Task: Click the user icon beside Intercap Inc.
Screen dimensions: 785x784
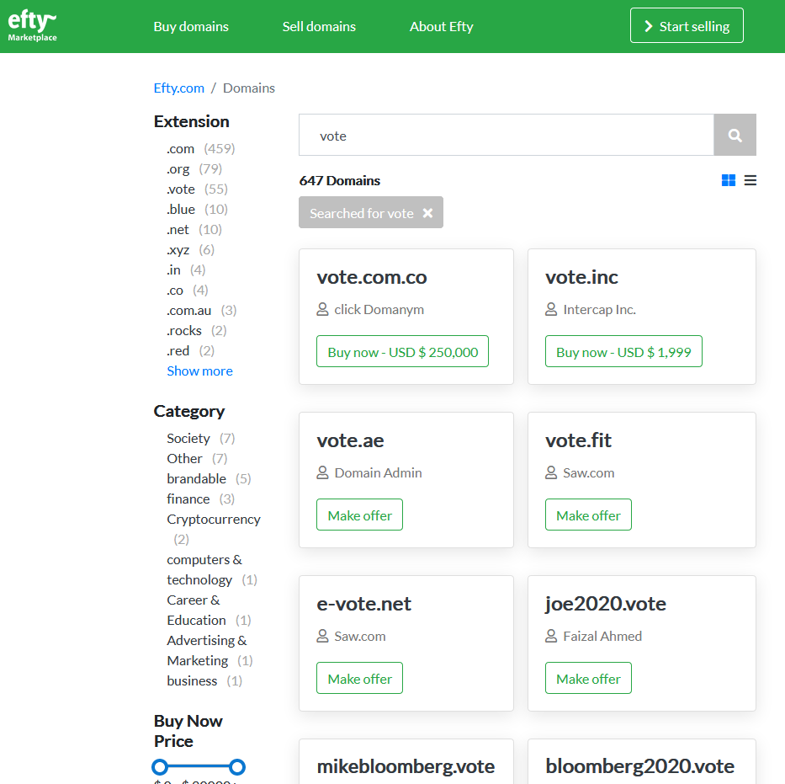Action: pos(551,310)
